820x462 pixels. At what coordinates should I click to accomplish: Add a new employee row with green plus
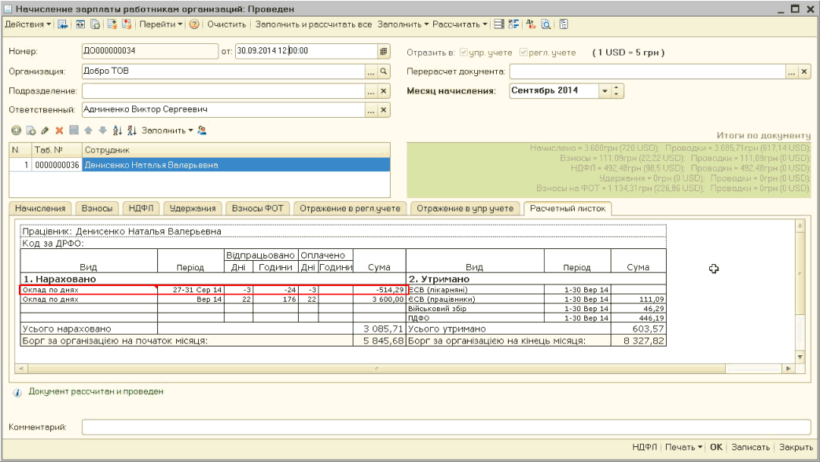17,130
